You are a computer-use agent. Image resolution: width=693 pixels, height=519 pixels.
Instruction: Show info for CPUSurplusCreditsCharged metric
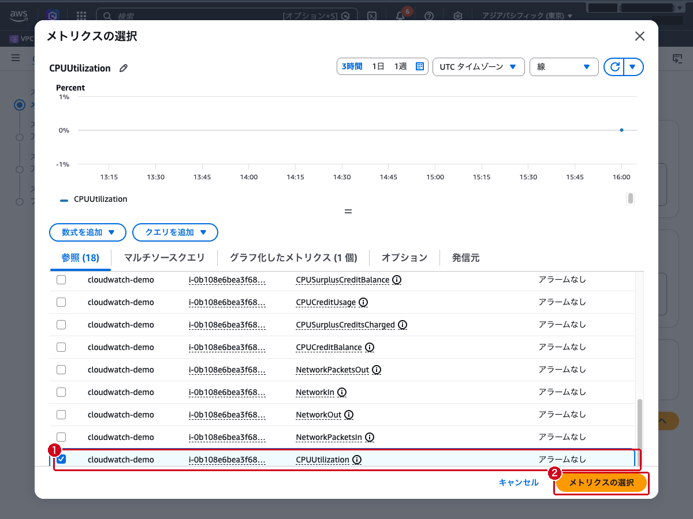[403, 325]
